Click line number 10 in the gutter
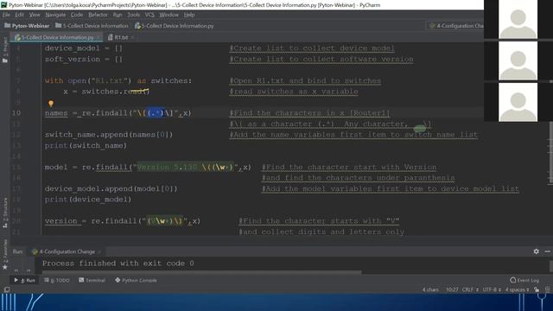The width and height of the screenshot is (553, 311). [x=16, y=113]
